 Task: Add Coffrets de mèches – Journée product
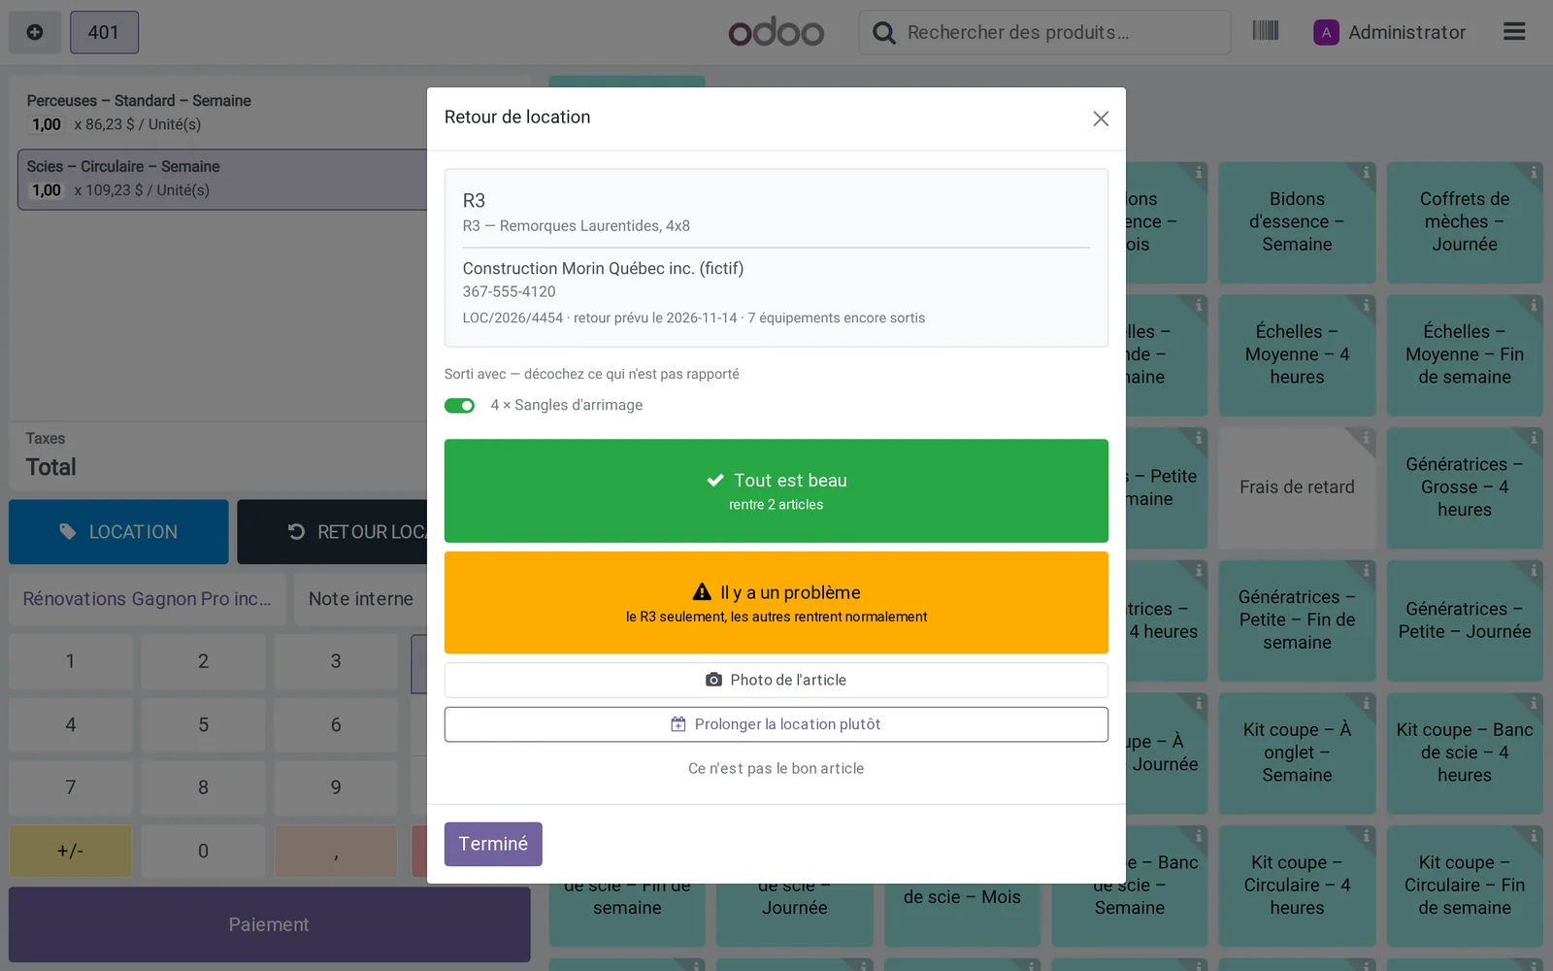[x=1465, y=222]
